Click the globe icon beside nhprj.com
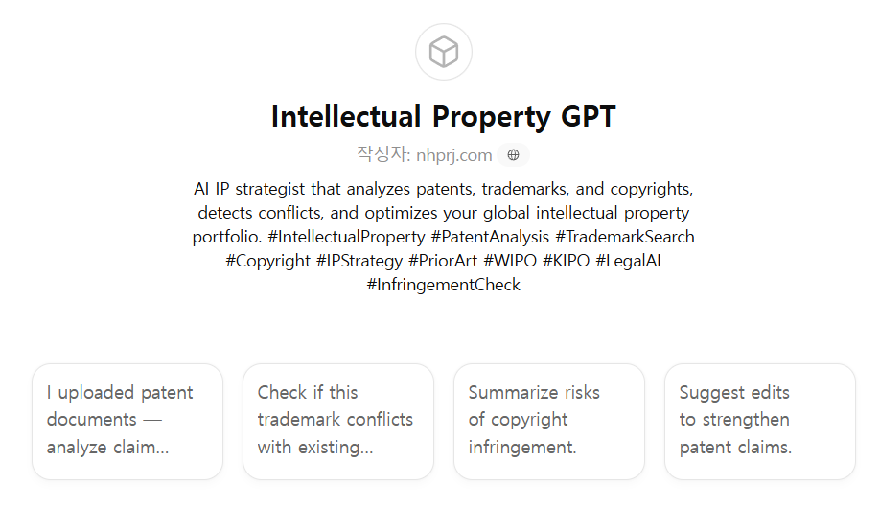880x508 pixels. click(513, 155)
